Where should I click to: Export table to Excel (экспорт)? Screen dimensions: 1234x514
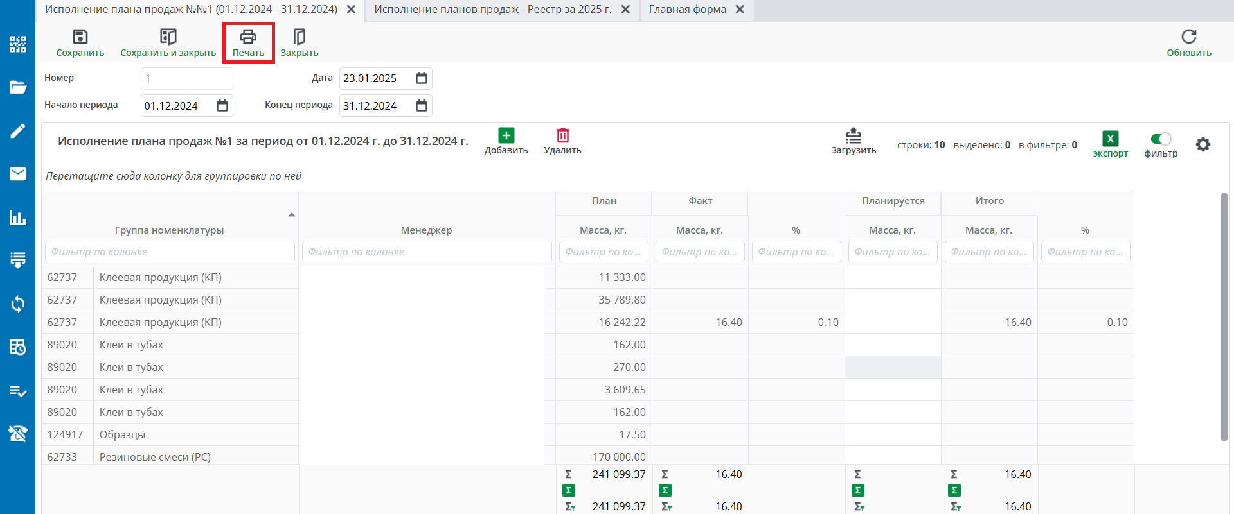tap(1110, 139)
